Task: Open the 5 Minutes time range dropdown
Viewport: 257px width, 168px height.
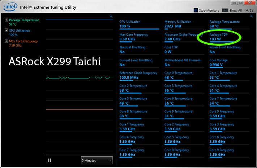Action: (x=97, y=160)
